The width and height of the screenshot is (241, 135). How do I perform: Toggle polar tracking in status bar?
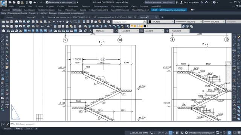[159, 133]
